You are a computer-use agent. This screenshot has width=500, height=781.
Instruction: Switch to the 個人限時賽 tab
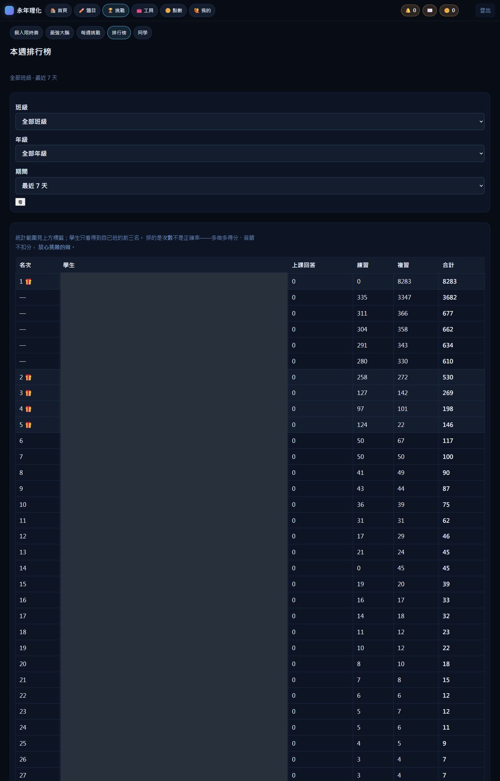pyautogui.click(x=26, y=32)
